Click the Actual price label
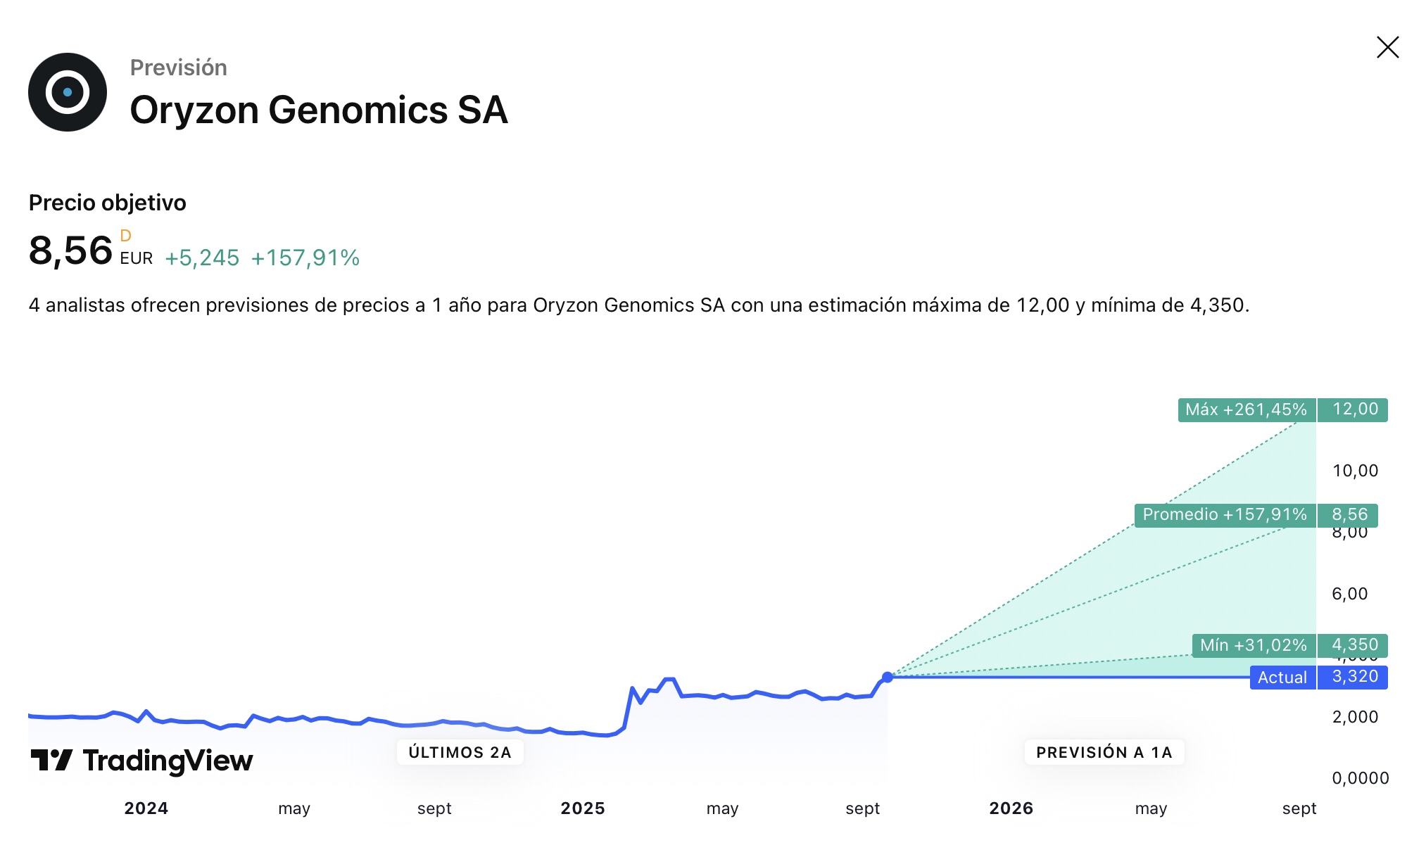 pos(1282,678)
